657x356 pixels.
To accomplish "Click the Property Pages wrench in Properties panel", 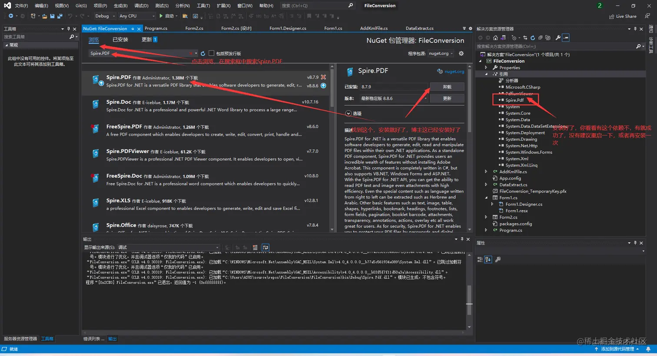I will [x=498, y=260].
